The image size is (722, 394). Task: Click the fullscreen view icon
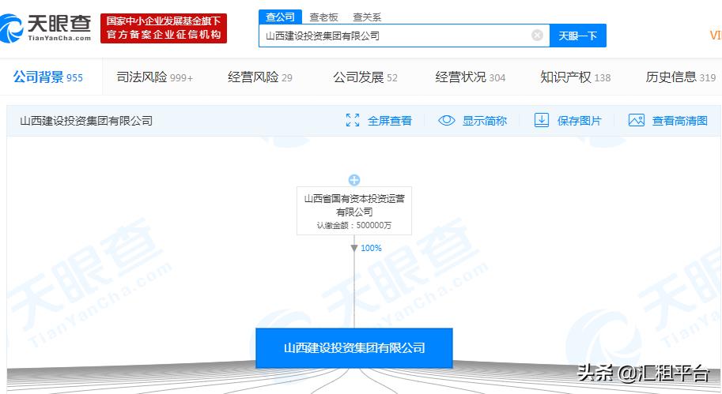tap(353, 121)
